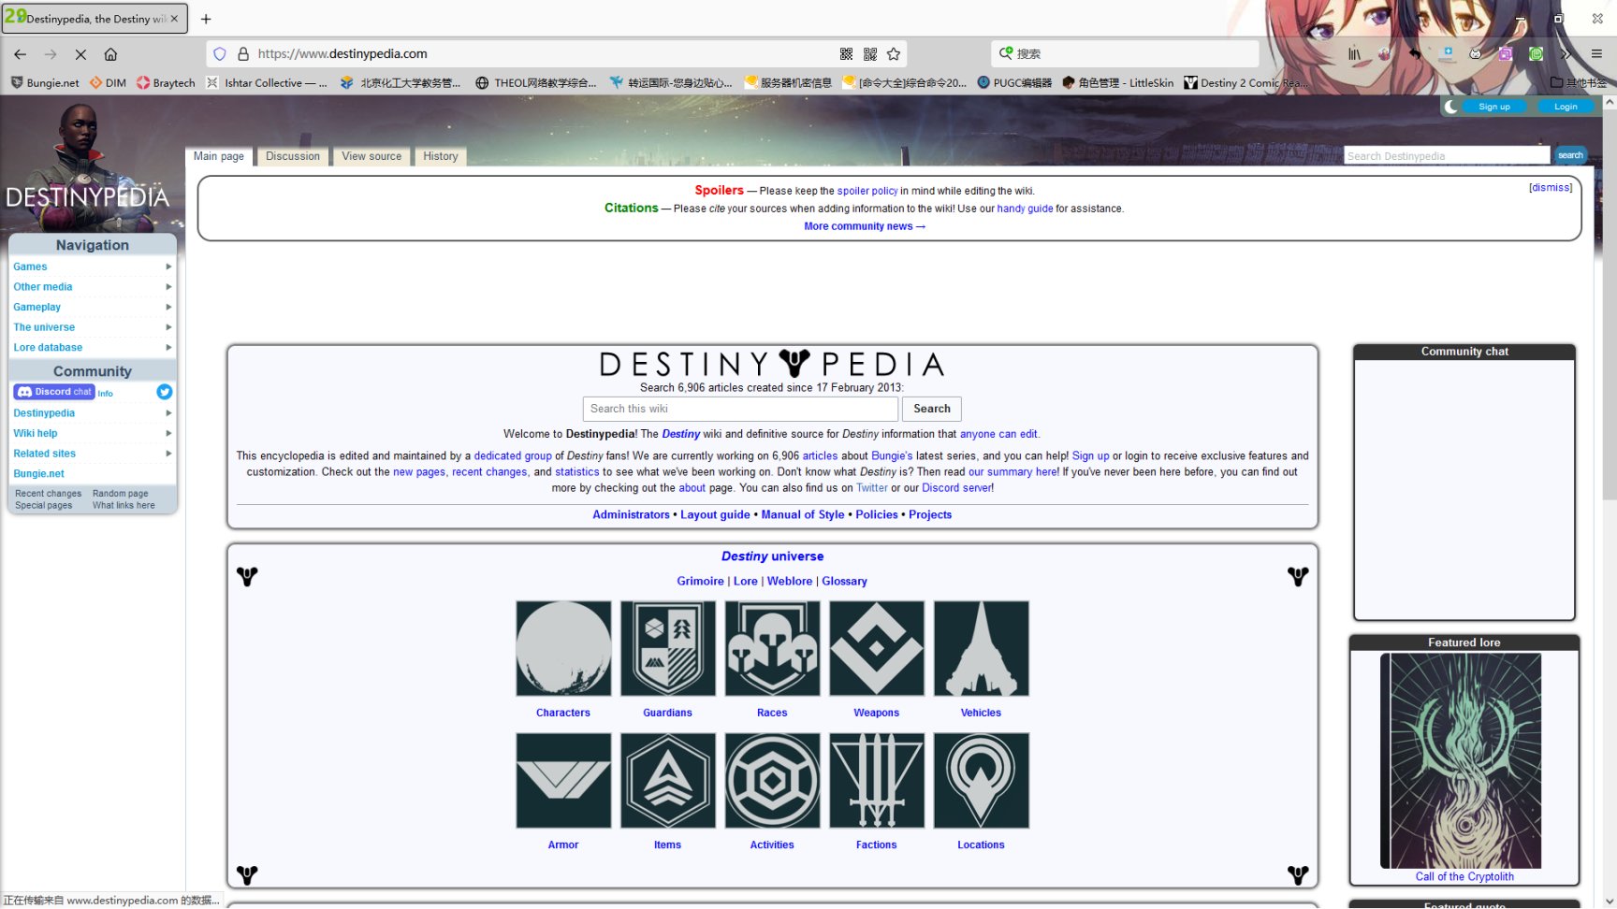The image size is (1617, 909).
Task: Stop loading the page
Action: (x=80, y=54)
